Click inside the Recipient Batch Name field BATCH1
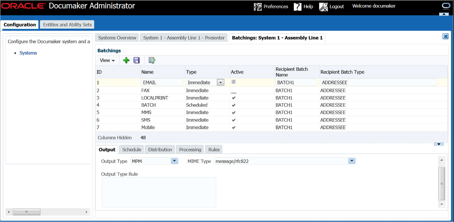The image size is (454, 222). (296, 82)
